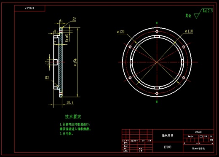Pick the bottom bolt hole in circular view
This screenshot has width=219, height=157.
[x=157, y=93]
